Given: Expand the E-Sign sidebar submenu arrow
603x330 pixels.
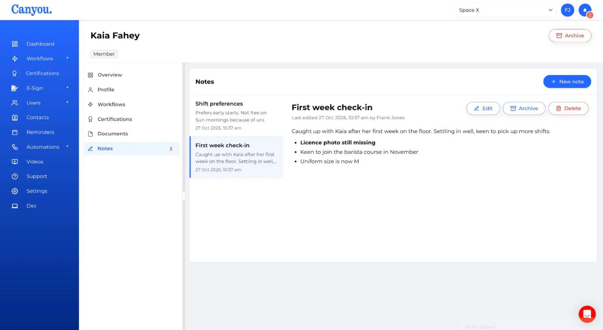Looking at the screenshot, I should coord(67,88).
